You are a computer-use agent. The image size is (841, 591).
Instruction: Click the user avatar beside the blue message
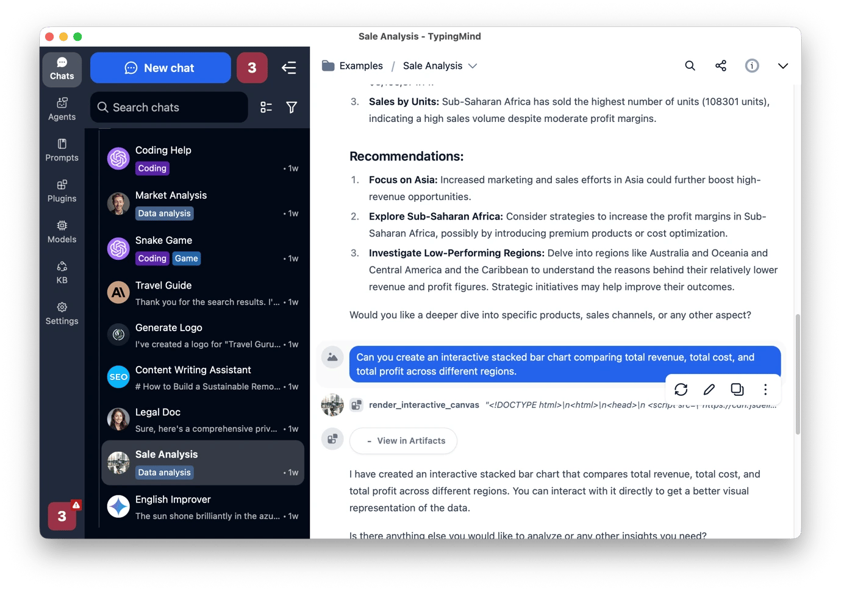[x=332, y=357]
